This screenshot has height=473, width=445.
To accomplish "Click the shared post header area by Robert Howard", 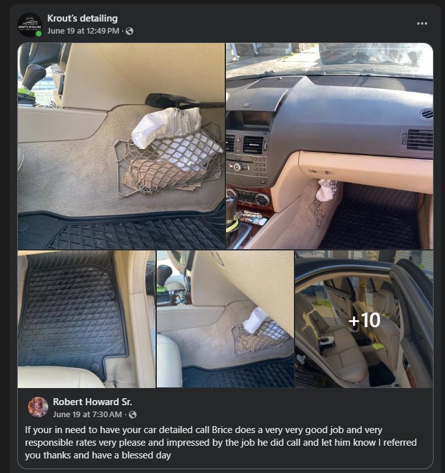I will click(225, 407).
